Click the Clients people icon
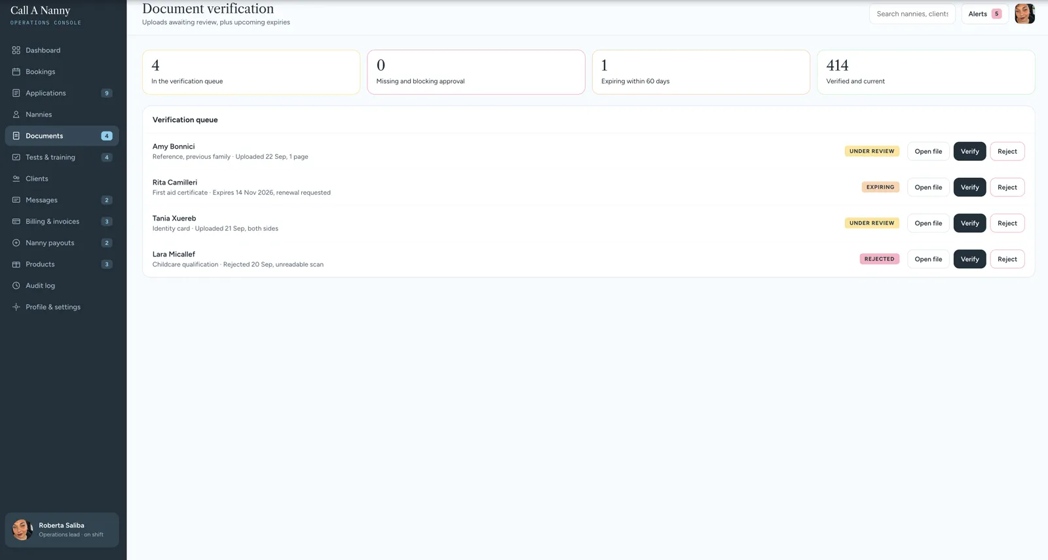This screenshot has height=560, width=1048. [x=16, y=179]
